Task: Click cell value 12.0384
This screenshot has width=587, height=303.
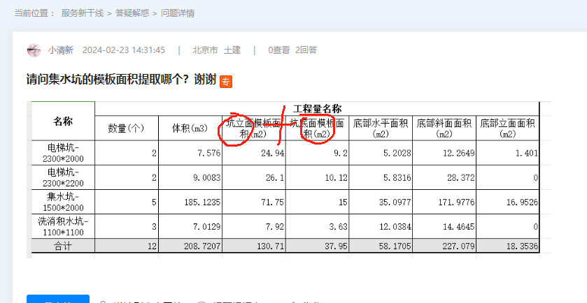Action: 381,226
